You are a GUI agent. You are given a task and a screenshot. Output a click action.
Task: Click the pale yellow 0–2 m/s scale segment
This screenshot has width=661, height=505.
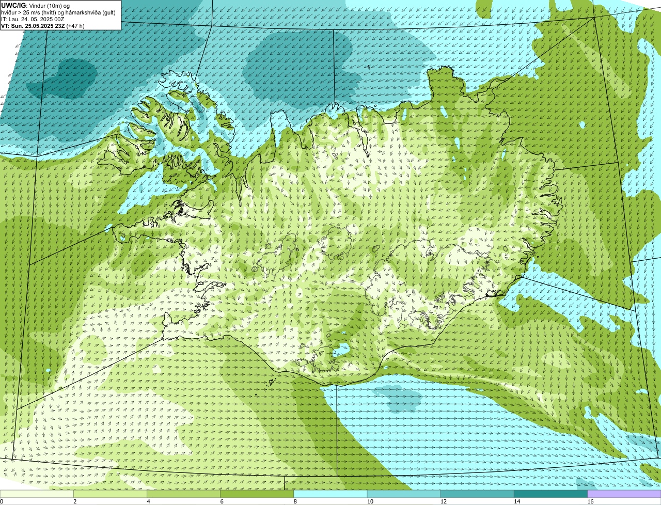click(x=37, y=494)
